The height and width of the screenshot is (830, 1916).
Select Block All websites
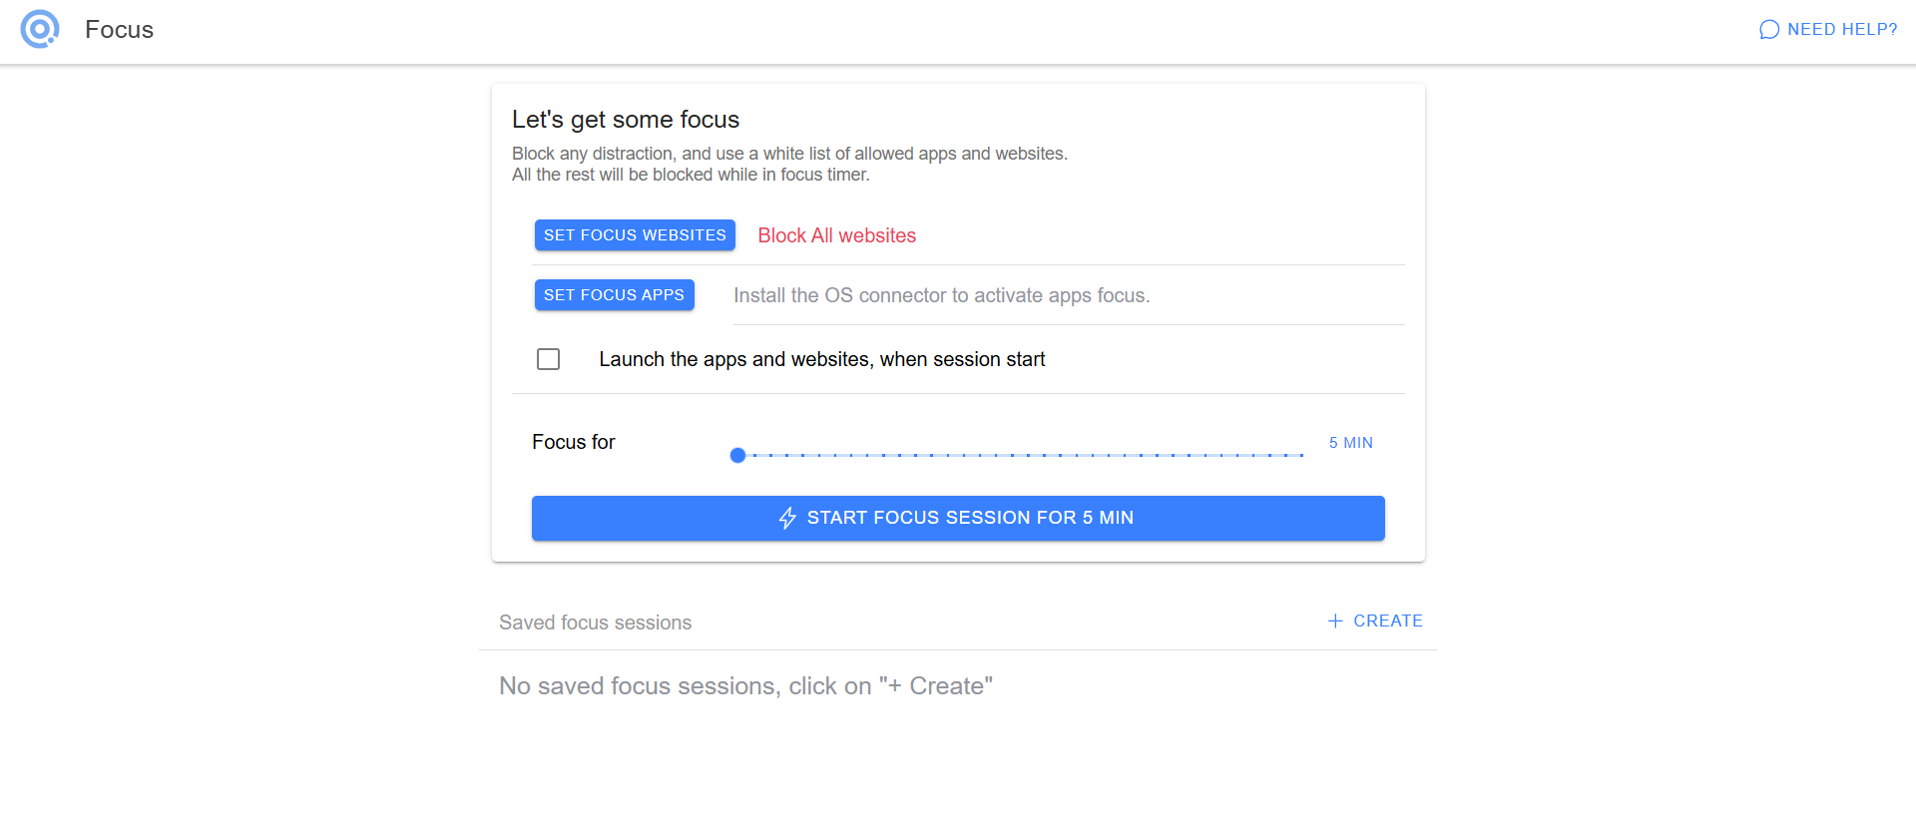point(836,234)
